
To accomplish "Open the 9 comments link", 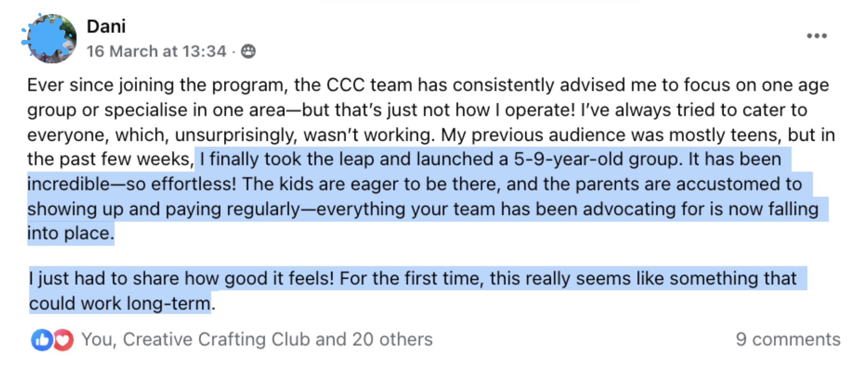I will tap(788, 339).
